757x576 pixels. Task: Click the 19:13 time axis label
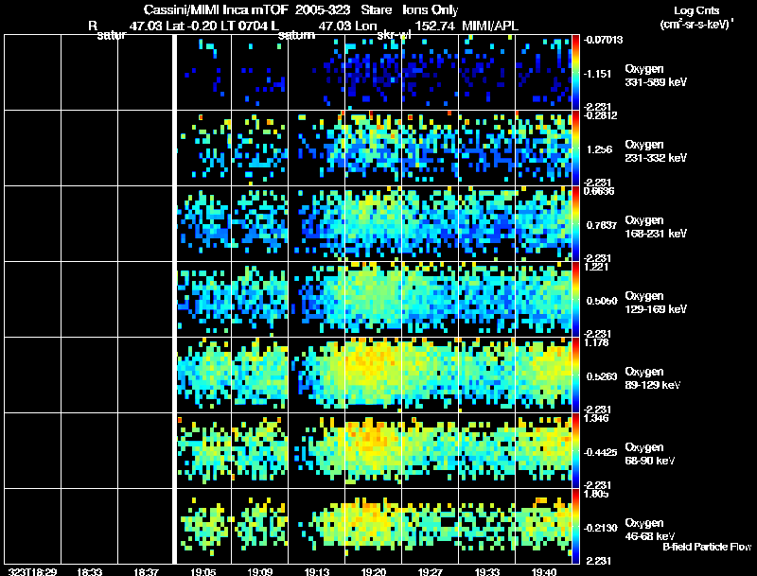(317, 571)
